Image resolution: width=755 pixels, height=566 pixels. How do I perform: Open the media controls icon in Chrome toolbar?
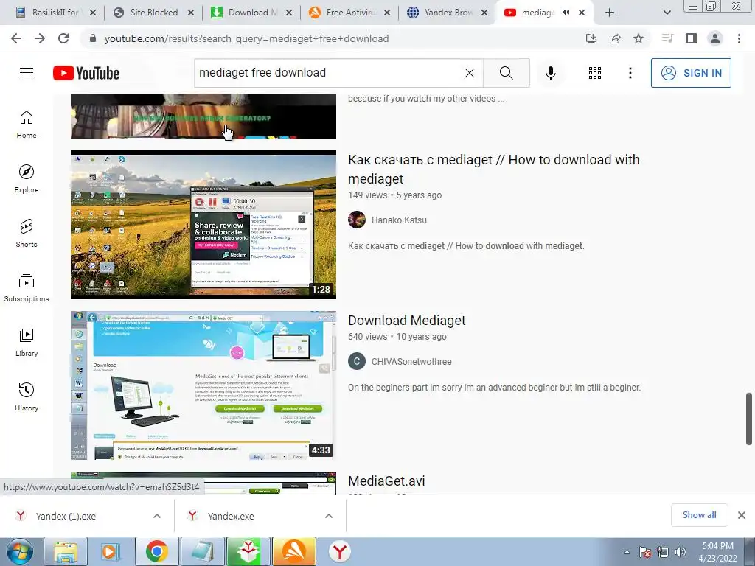(x=667, y=38)
